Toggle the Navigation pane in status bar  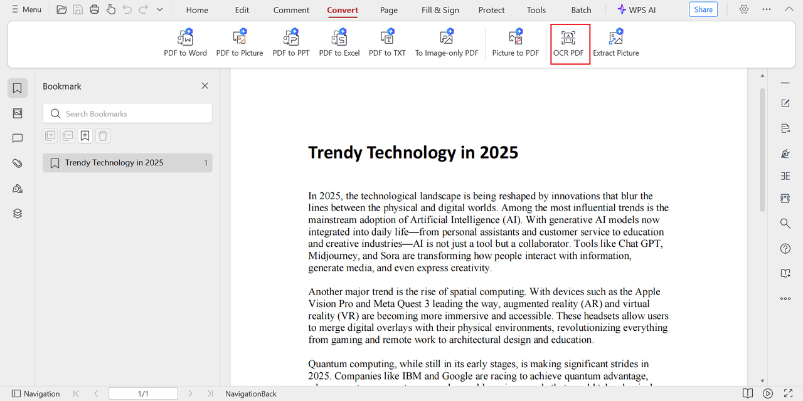[x=36, y=393]
